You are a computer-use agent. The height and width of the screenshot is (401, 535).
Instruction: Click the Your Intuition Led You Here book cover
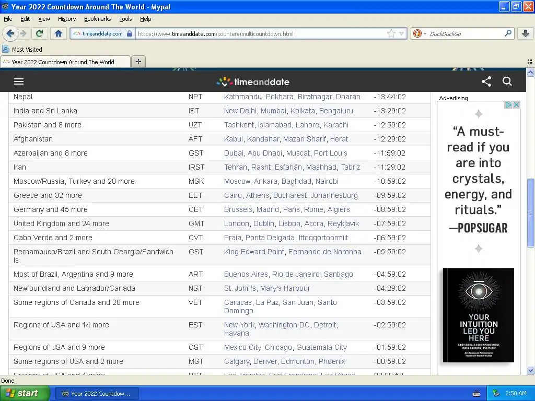(x=479, y=315)
